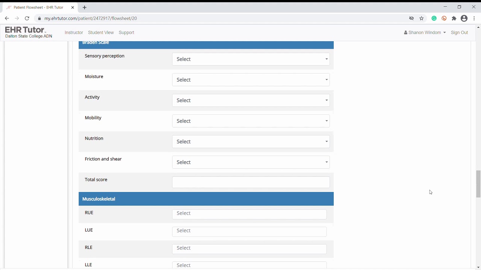481x270 pixels.
Task: View site information lock icon
Action: 39,18
